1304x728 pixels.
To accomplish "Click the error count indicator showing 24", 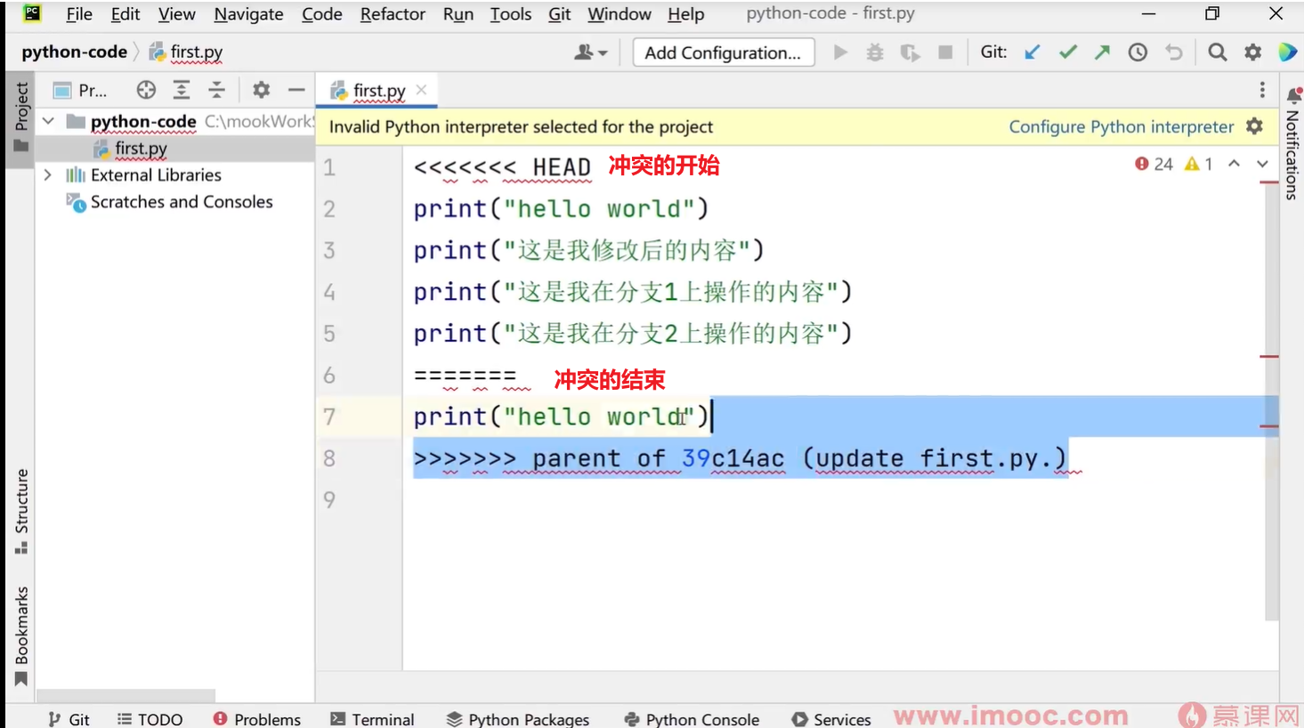I will click(x=1154, y=164).
